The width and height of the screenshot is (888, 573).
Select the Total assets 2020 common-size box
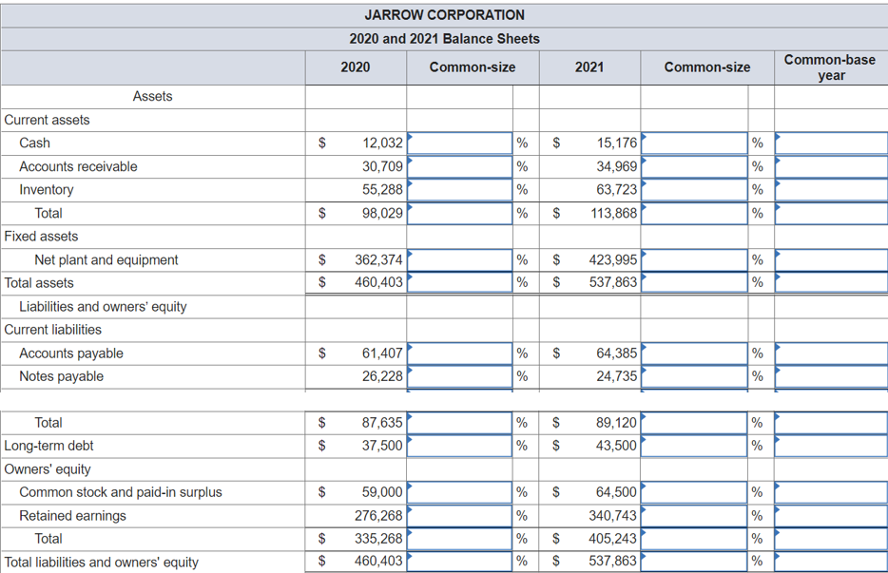coord(459,282)
